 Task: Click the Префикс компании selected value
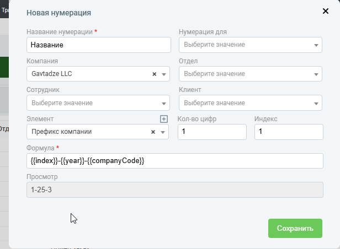[x=62, y=132]
